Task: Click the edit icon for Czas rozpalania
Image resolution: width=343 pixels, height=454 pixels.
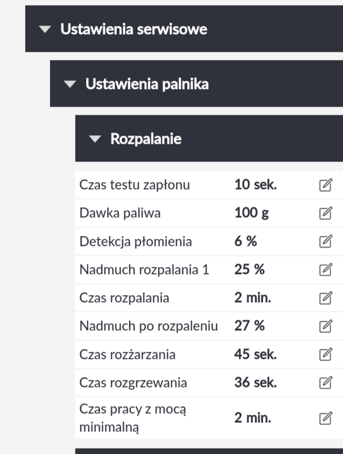Action: coord(325,298)
